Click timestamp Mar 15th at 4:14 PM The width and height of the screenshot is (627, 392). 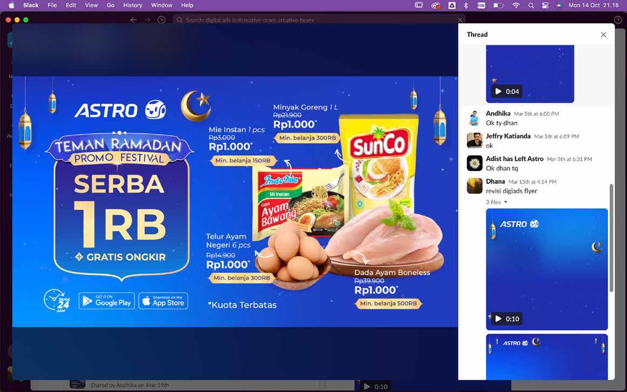(x=532, y=182)
